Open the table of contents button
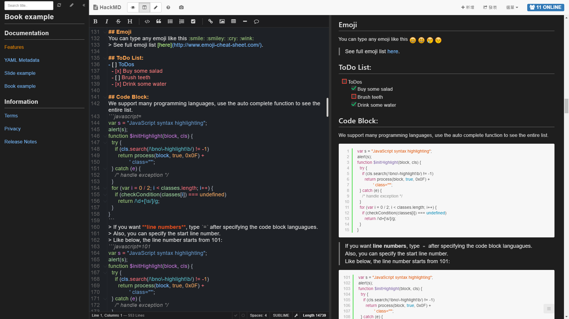The height and width of the screenshot is (319, 569). tap(549, 309)
